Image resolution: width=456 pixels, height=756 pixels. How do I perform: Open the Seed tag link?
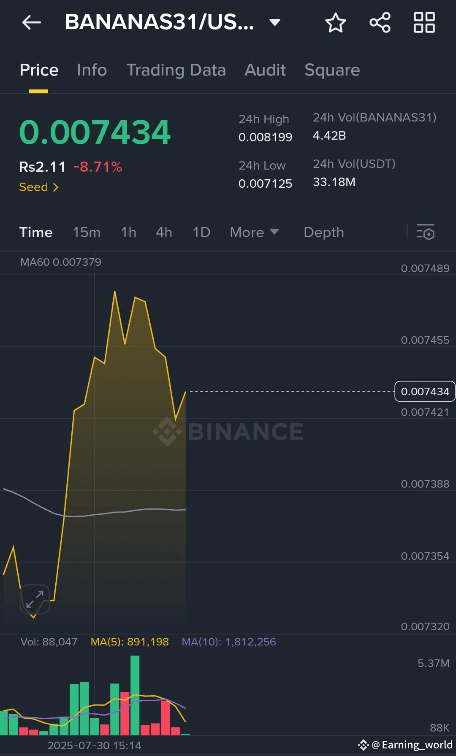[39, 187]
